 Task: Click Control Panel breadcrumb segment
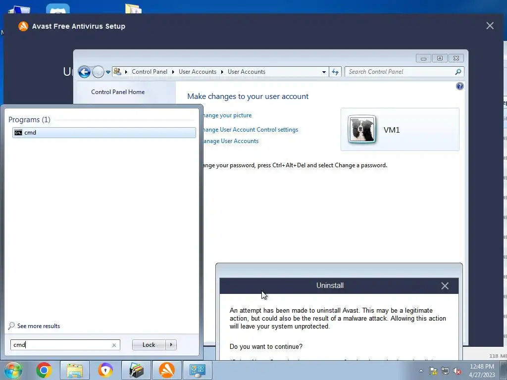(150, 72)
